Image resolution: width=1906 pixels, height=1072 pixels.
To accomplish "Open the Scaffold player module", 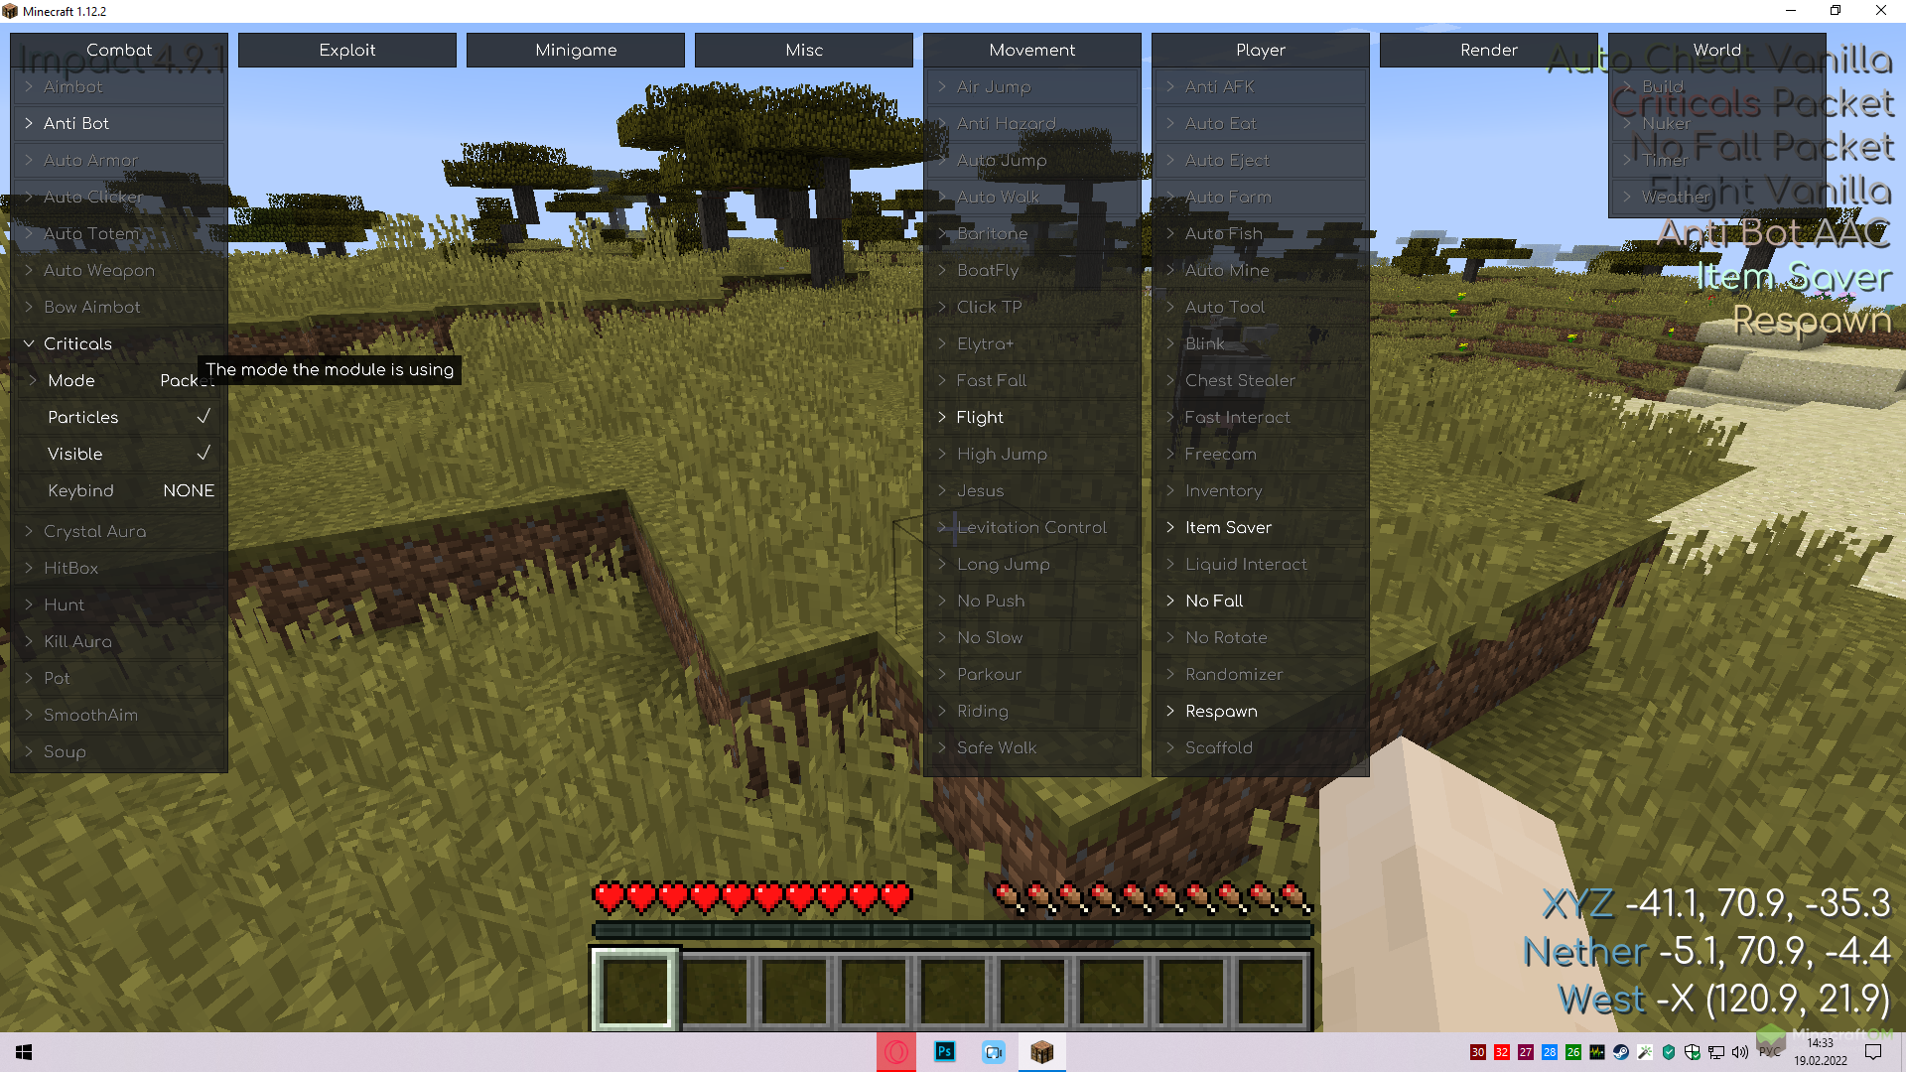I will (1219, 747).
